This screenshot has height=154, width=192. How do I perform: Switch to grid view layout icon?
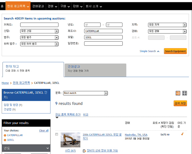point(184,93)
